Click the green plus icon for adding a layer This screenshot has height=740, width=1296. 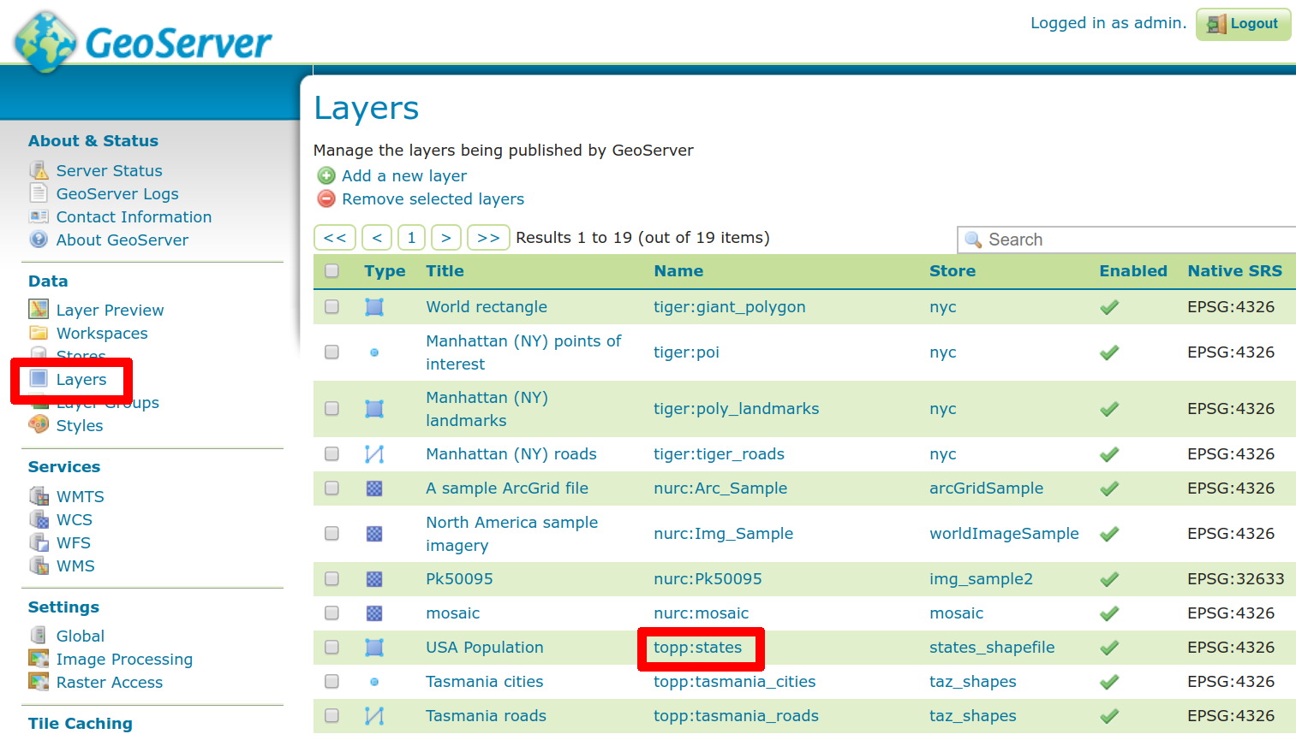pyautogui.click(x=326, y=175)
